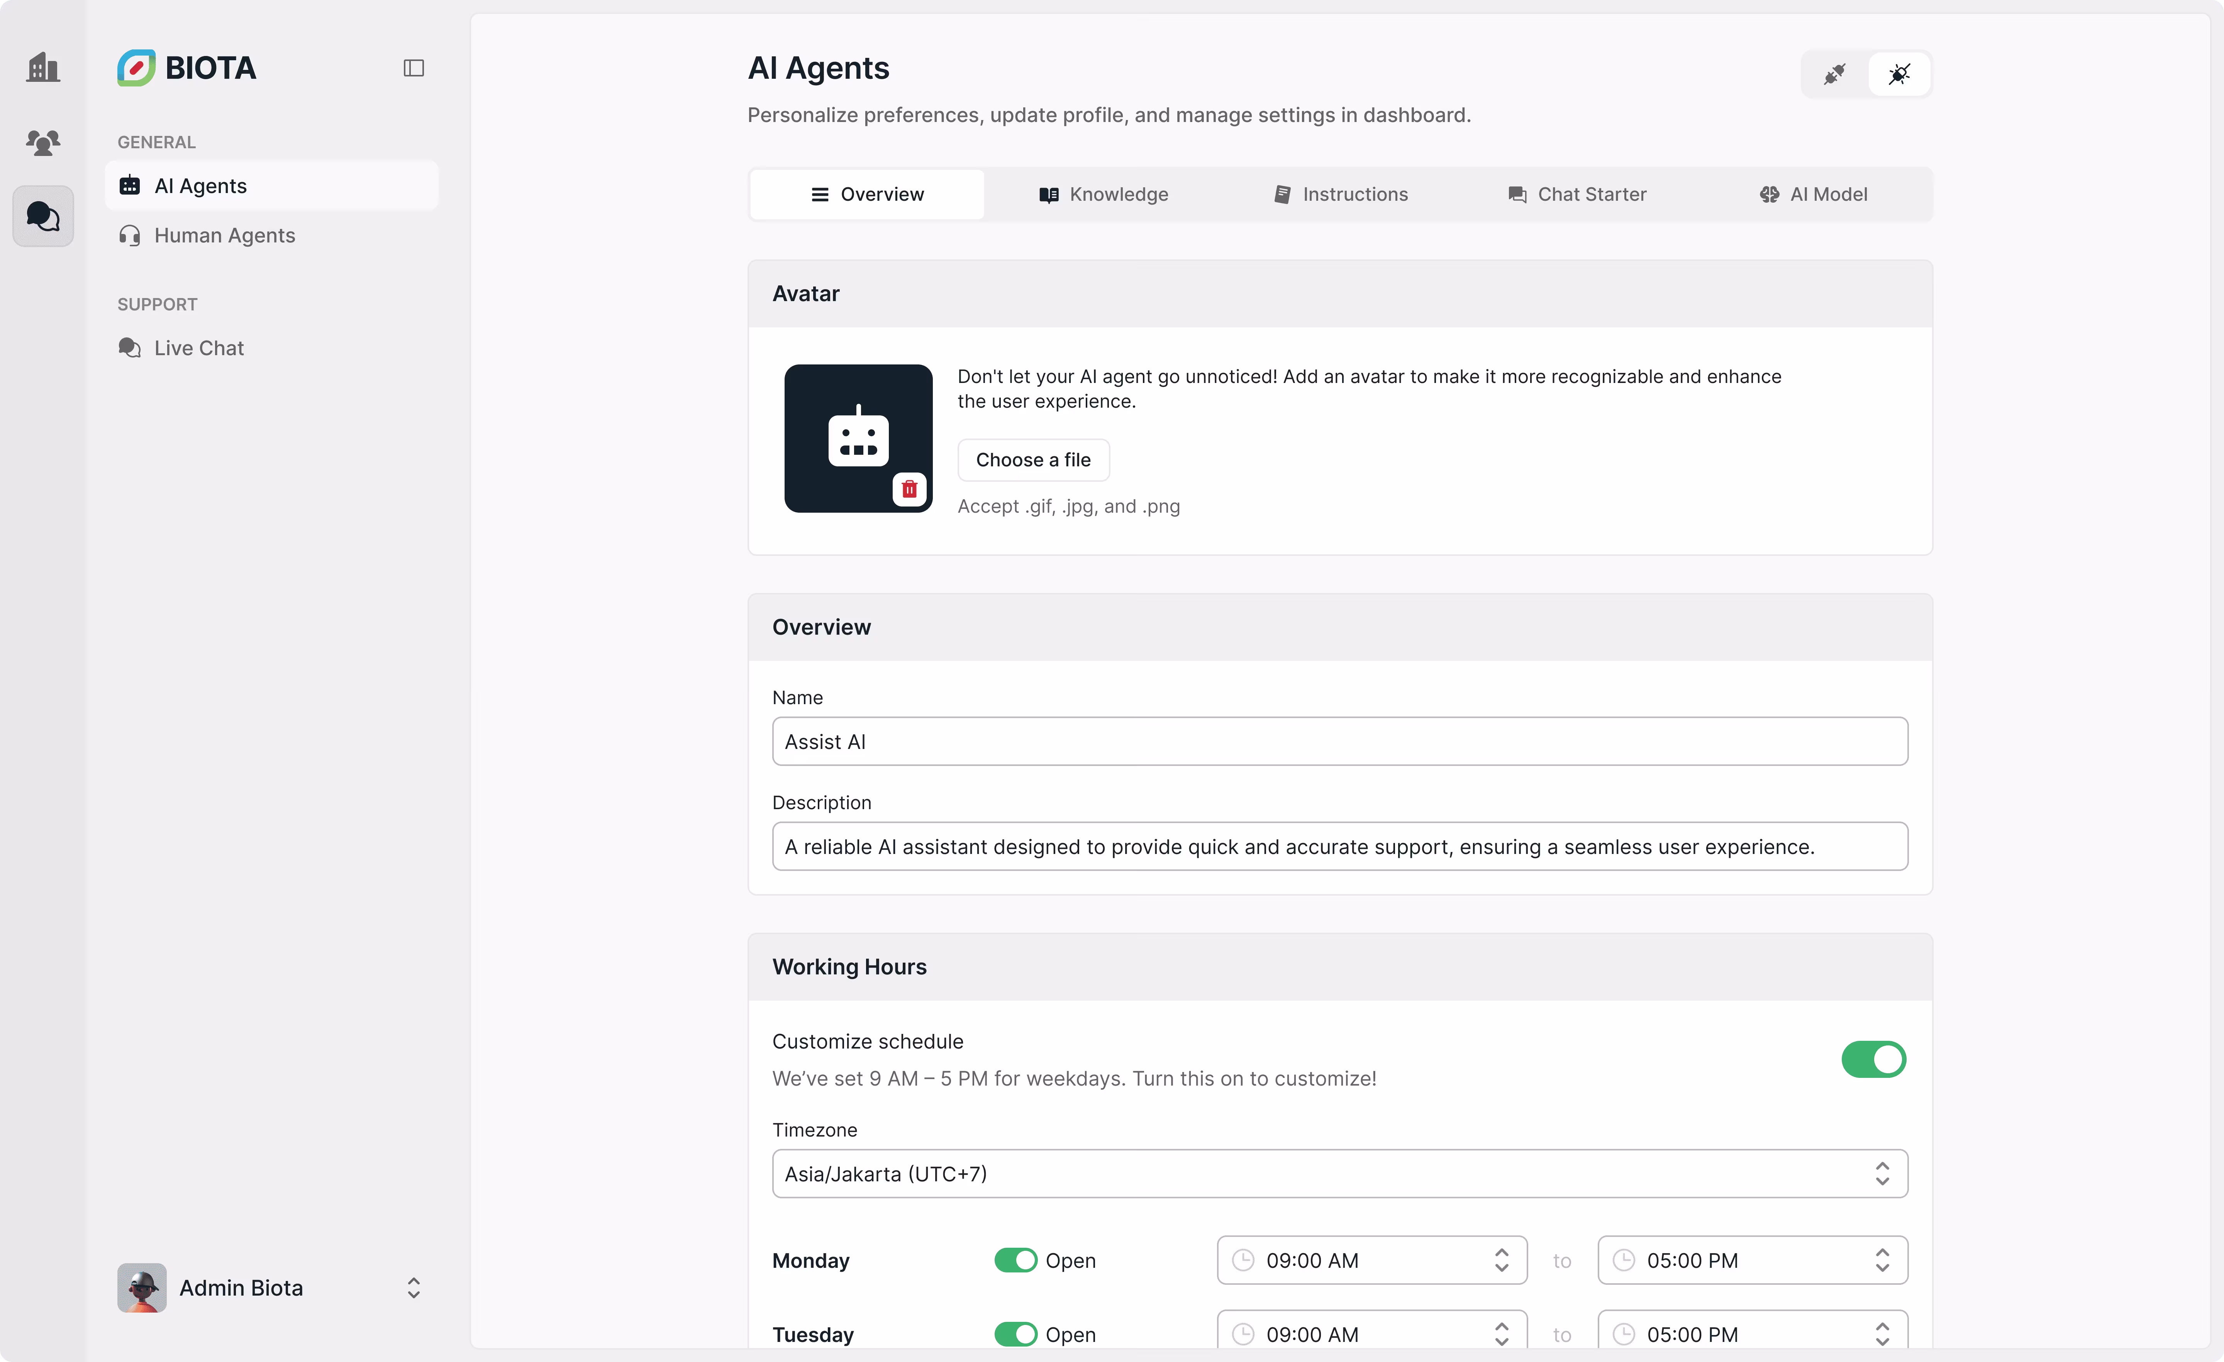Open Human Agents in sidebar
This screenshot has width=2224, height=1362.
[x=272, y=235]
